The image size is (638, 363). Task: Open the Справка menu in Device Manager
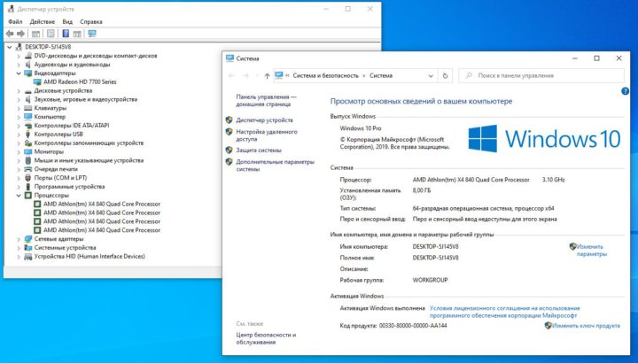[91, 21]
